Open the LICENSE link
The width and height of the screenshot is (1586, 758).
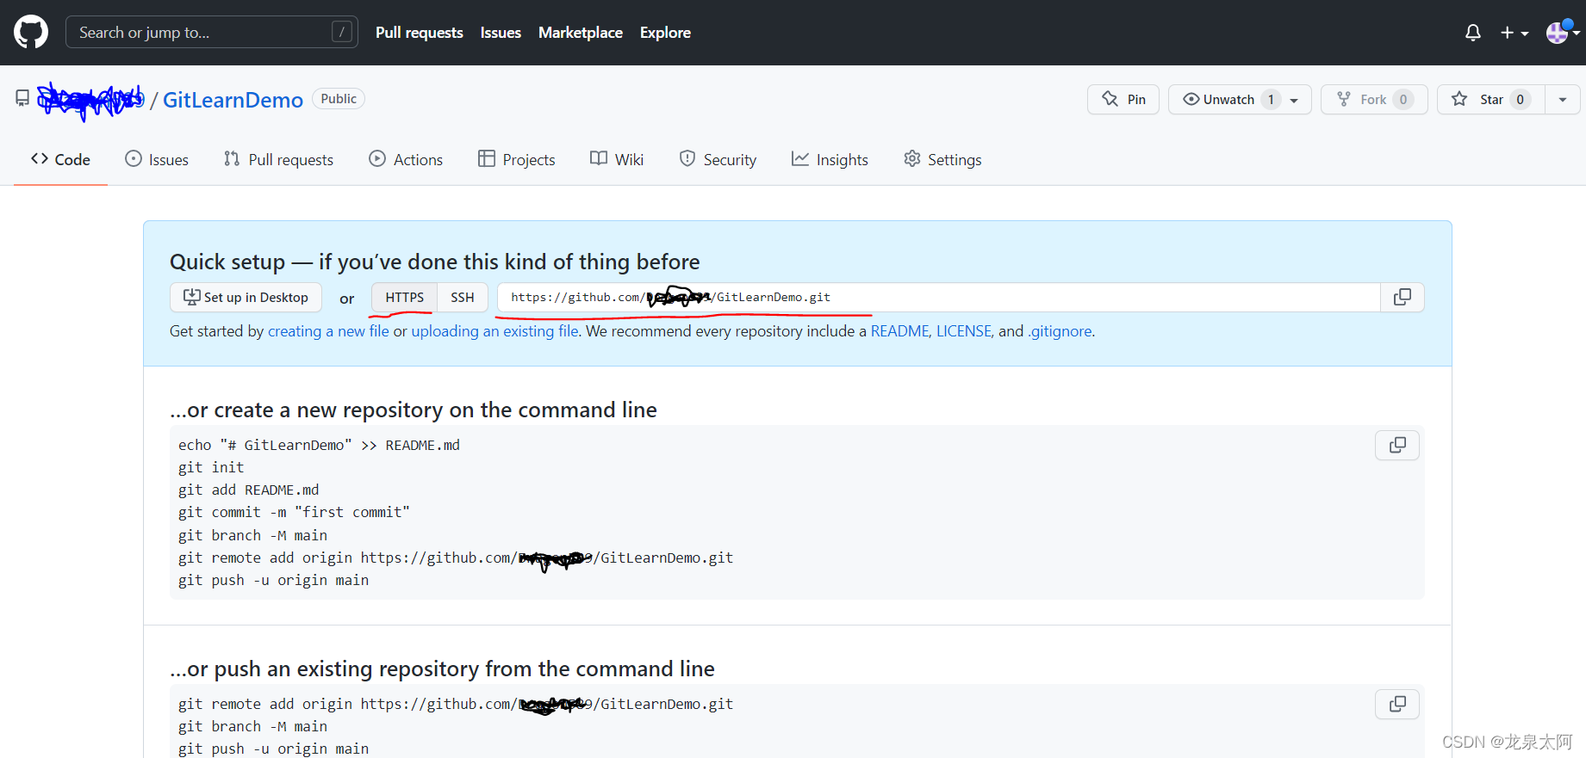pos(964,331)
